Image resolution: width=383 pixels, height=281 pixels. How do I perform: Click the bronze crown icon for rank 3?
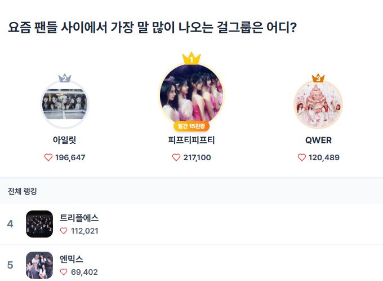pyautogui.click(x=318, y=78)
